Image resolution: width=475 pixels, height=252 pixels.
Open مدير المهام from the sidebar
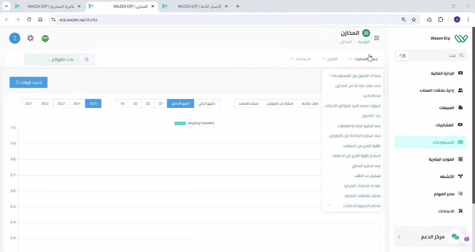coord(460,193)
